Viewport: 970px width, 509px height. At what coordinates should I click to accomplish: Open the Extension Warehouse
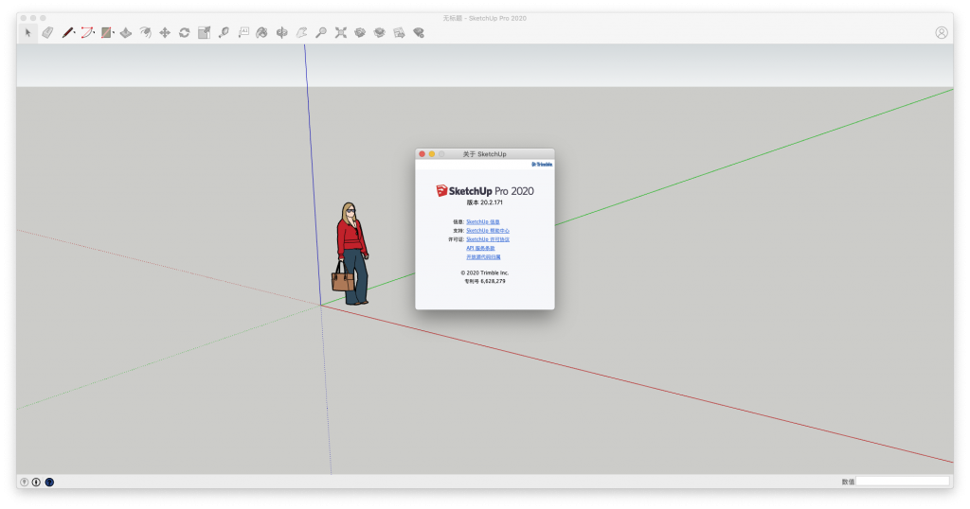pyautogui.click(x=379, y=33)
